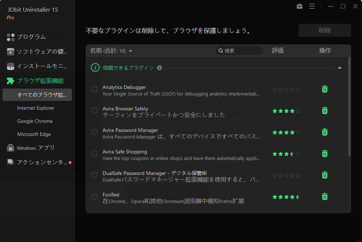The image size is (362, 242).
Task: Delete DualSafe Password Manager using trash icon
Action: point(325,175)
